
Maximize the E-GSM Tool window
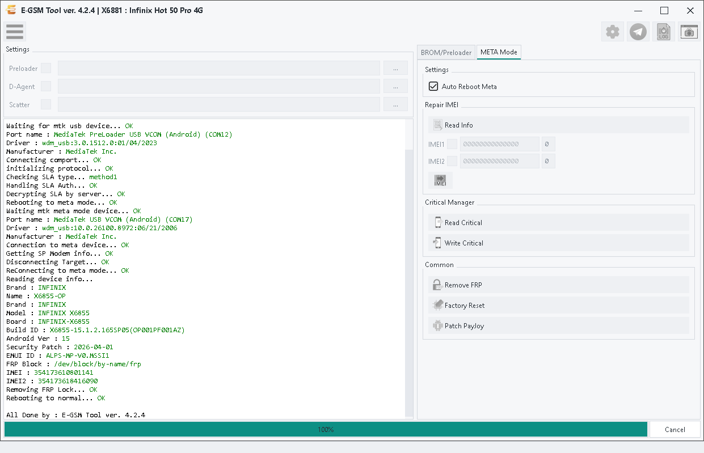664,10
